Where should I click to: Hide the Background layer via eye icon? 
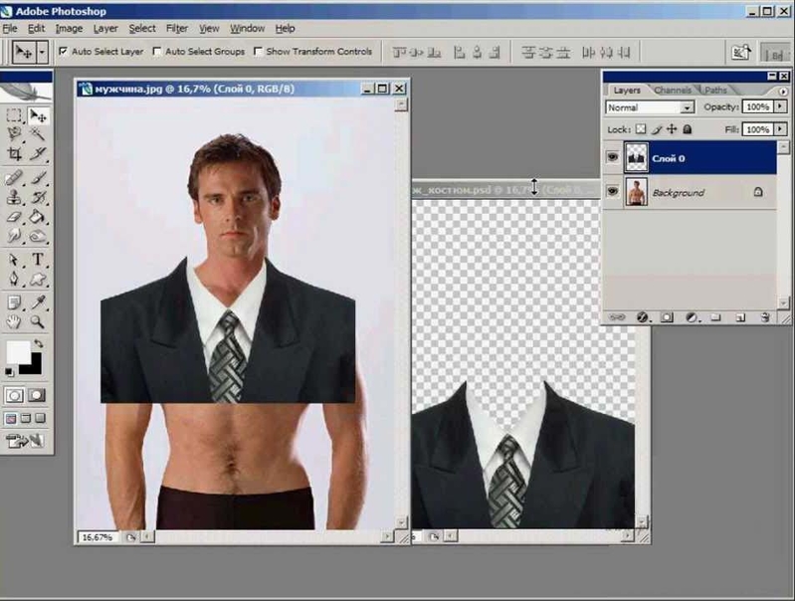612,192
